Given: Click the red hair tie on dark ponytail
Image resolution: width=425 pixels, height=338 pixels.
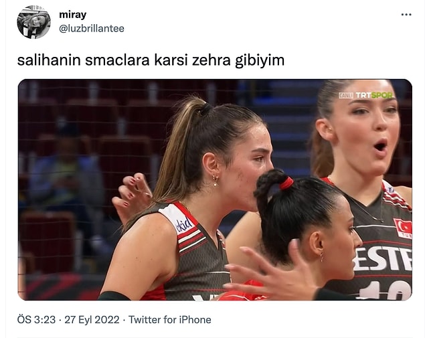Looking at the screenshot, I should (x=286, y=184).
